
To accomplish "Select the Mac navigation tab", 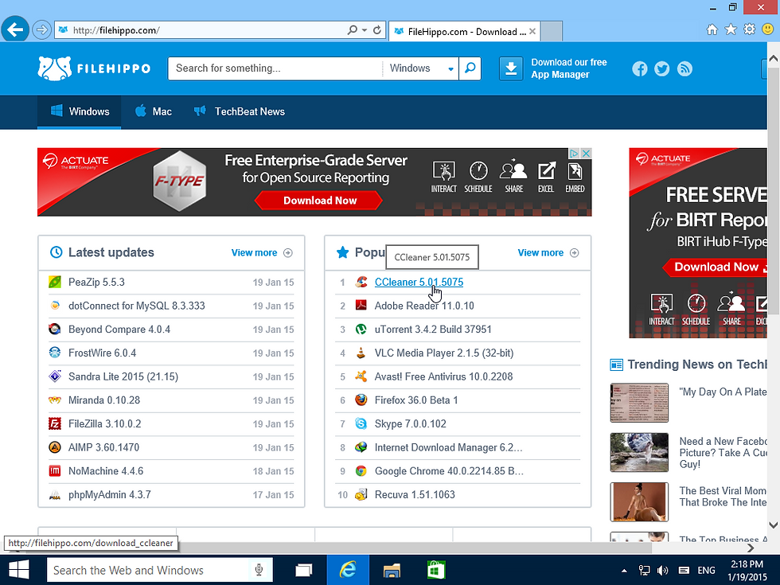I will coord(153,111).
